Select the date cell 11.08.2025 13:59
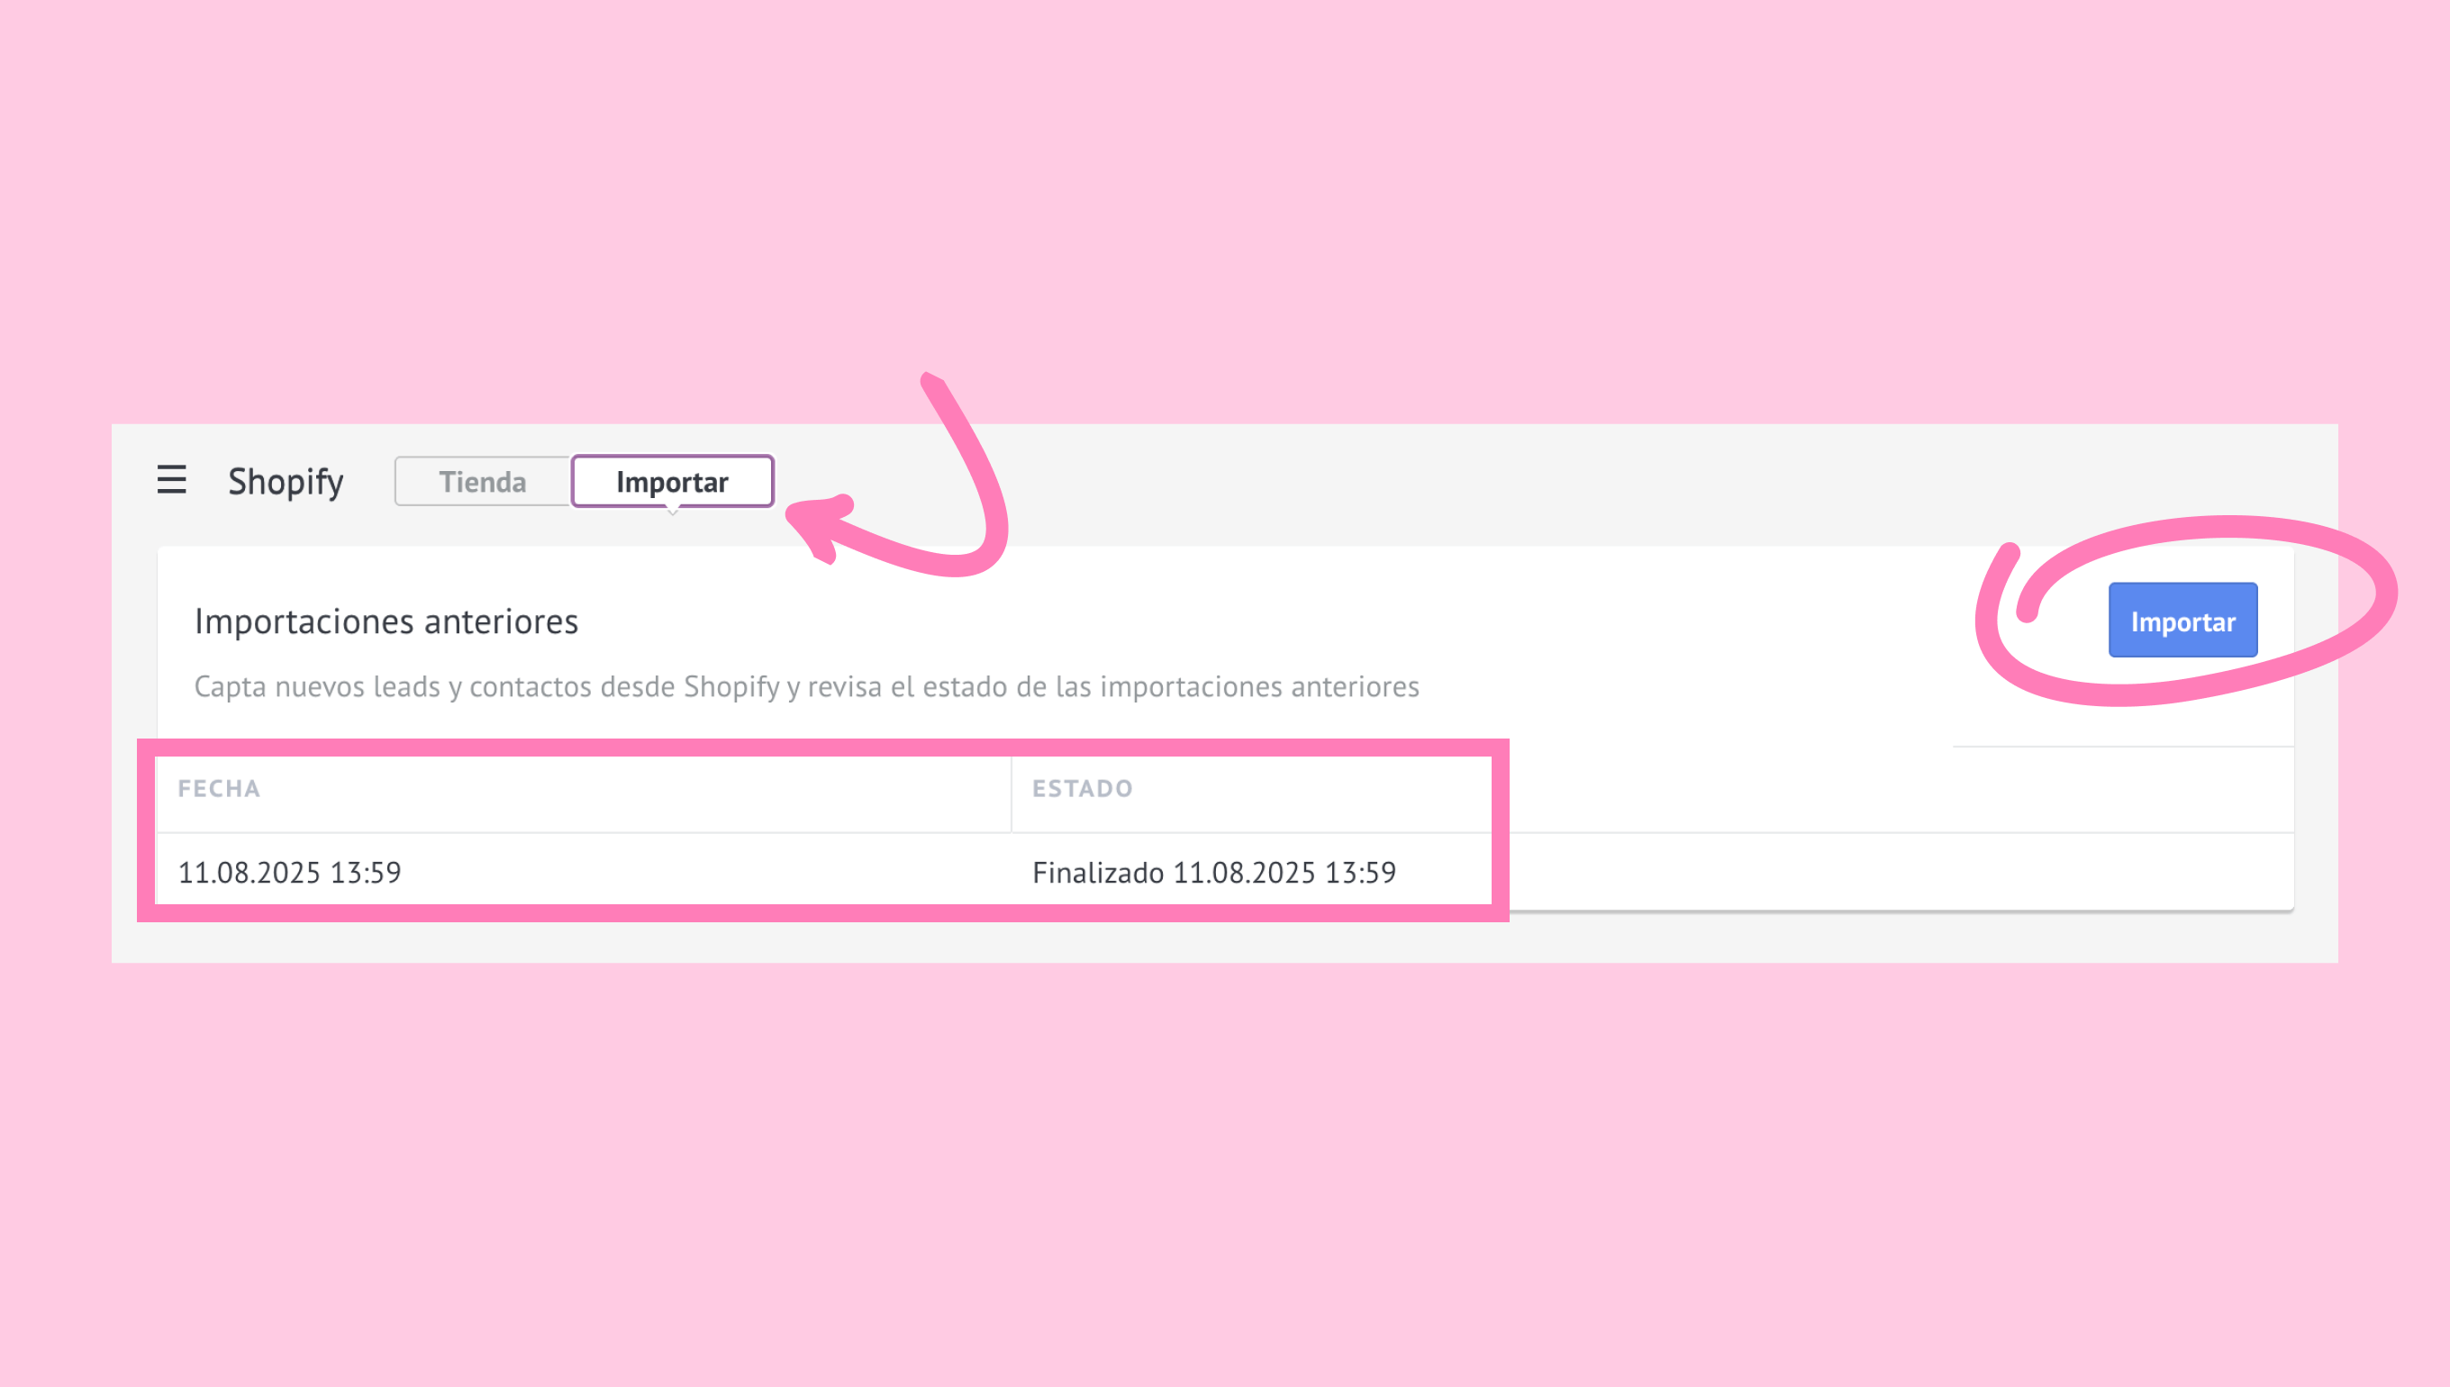Viewport: 2450px width, 1387px height. [289, 873]
